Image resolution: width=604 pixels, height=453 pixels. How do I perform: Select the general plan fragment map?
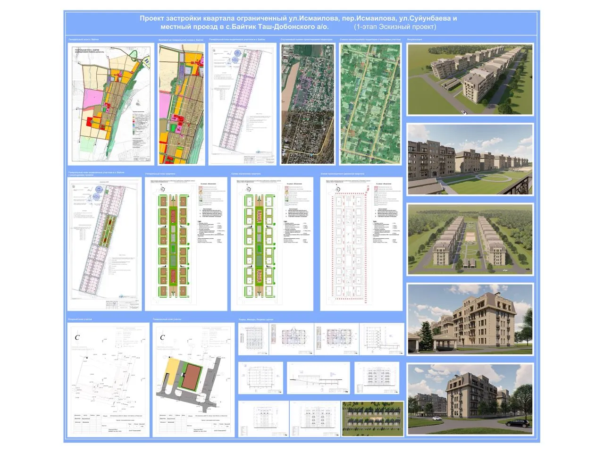pos(181,104)
